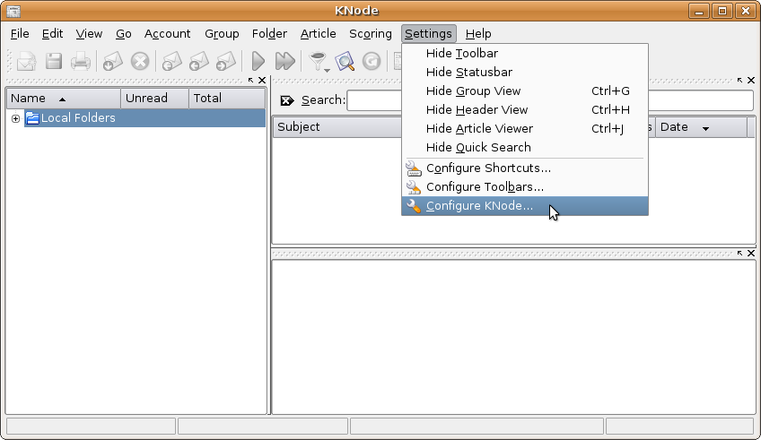The height and width of the screenshot is (440, 761).
Task: Click the double triangle Next Unread Thread icon
Action: pyautogui.click(x=284, y=62)
